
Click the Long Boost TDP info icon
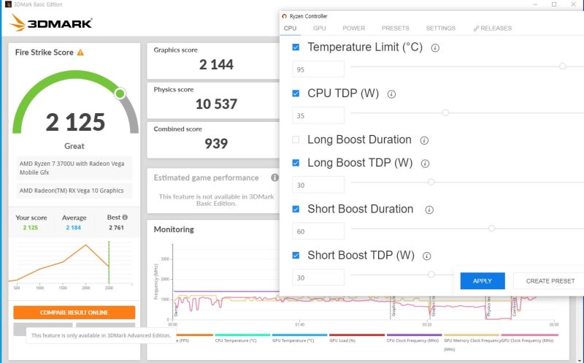425,164
